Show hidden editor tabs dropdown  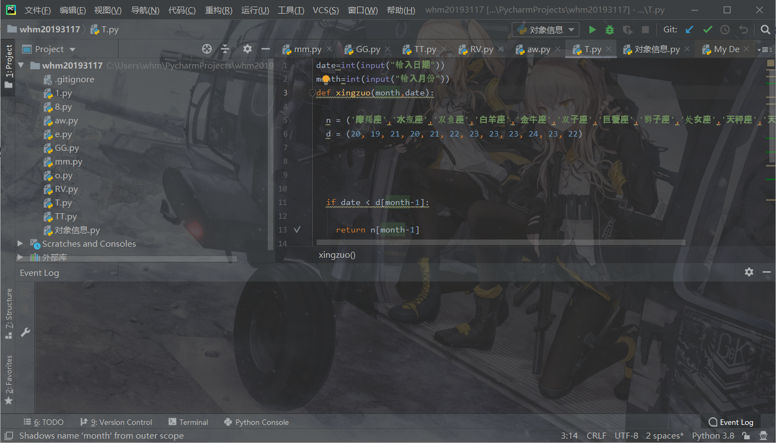pos(764,49)
